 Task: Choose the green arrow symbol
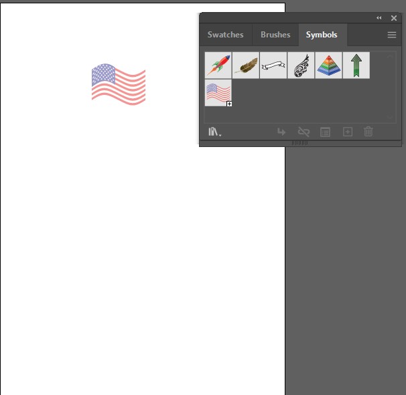356,65
